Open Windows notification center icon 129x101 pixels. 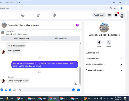pos(125,98)
